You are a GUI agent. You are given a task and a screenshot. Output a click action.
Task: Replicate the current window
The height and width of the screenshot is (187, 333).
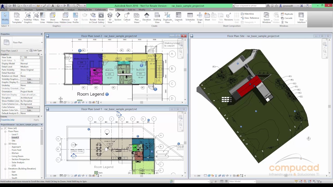[x=287, y=14]
